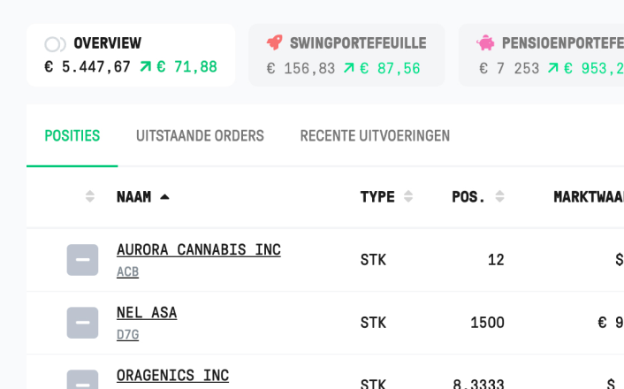The height and width of the screenshot is (389, 624).
Task: Collapse the Oragenics Inc row
Action: coord(82,380)
